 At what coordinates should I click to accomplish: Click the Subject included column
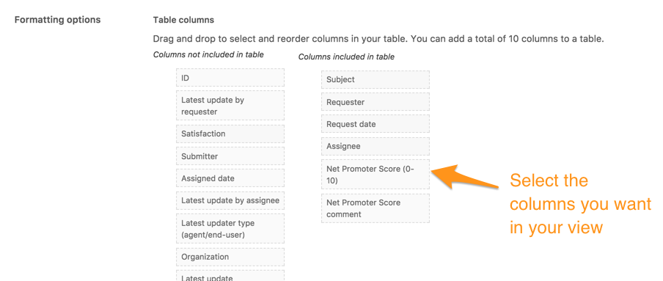[375, 79]
